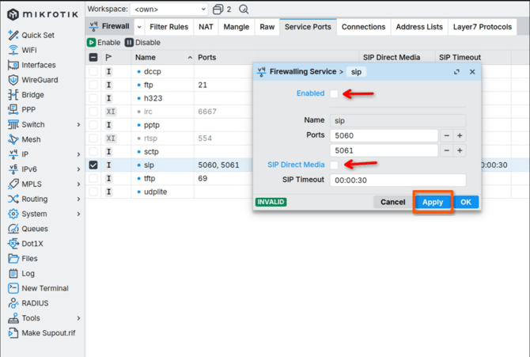Click Cancel in the sip dialog
The image size is (530, 357).
(392, 202)
